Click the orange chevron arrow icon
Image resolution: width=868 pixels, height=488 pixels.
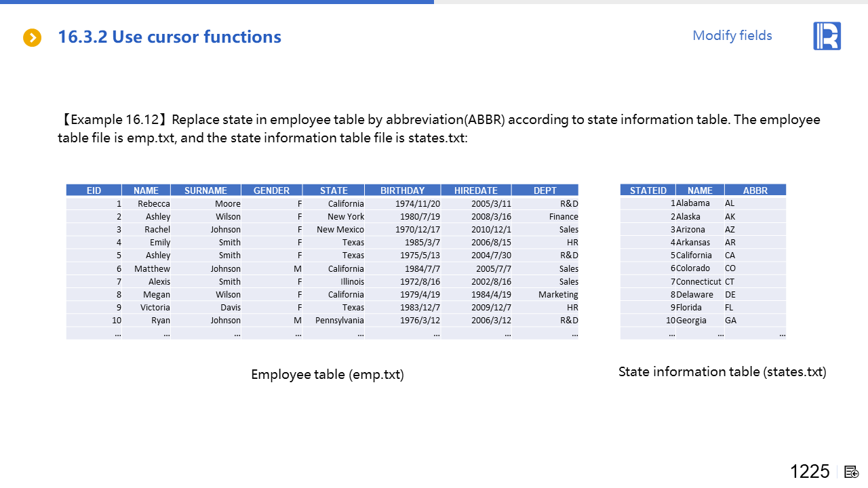click(x=32, y=38)
